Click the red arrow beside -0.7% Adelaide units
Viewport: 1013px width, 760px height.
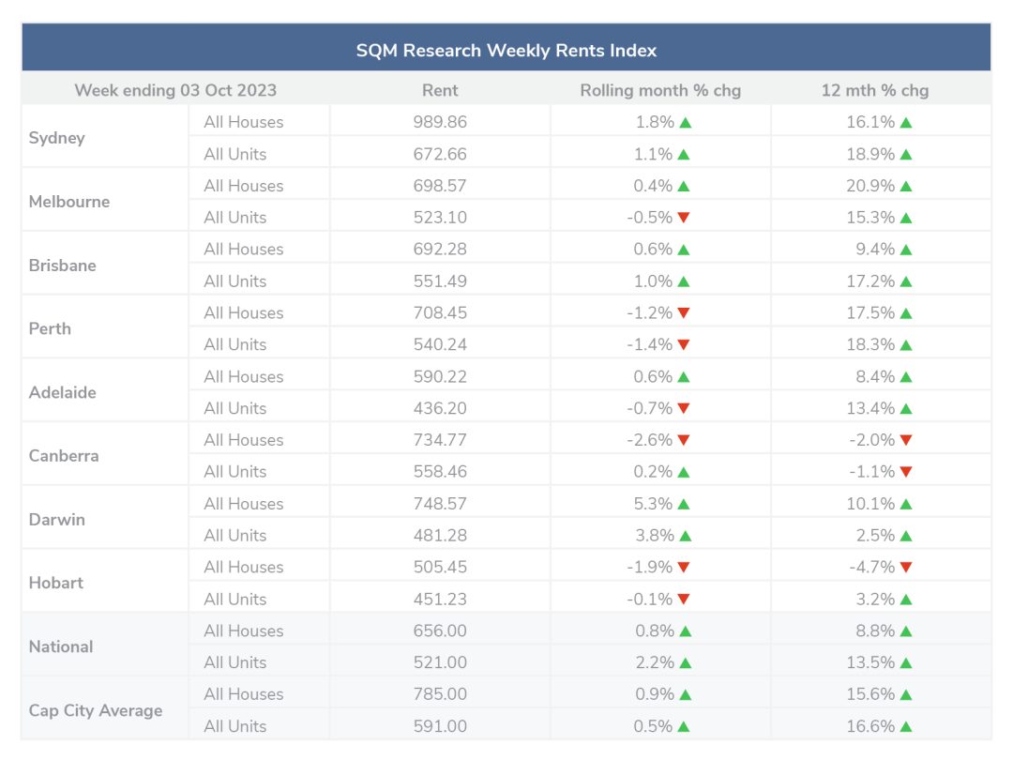point(684,409)
